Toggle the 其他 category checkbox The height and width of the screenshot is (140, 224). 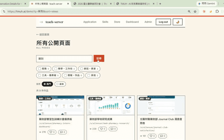click(x=89, y=75)
